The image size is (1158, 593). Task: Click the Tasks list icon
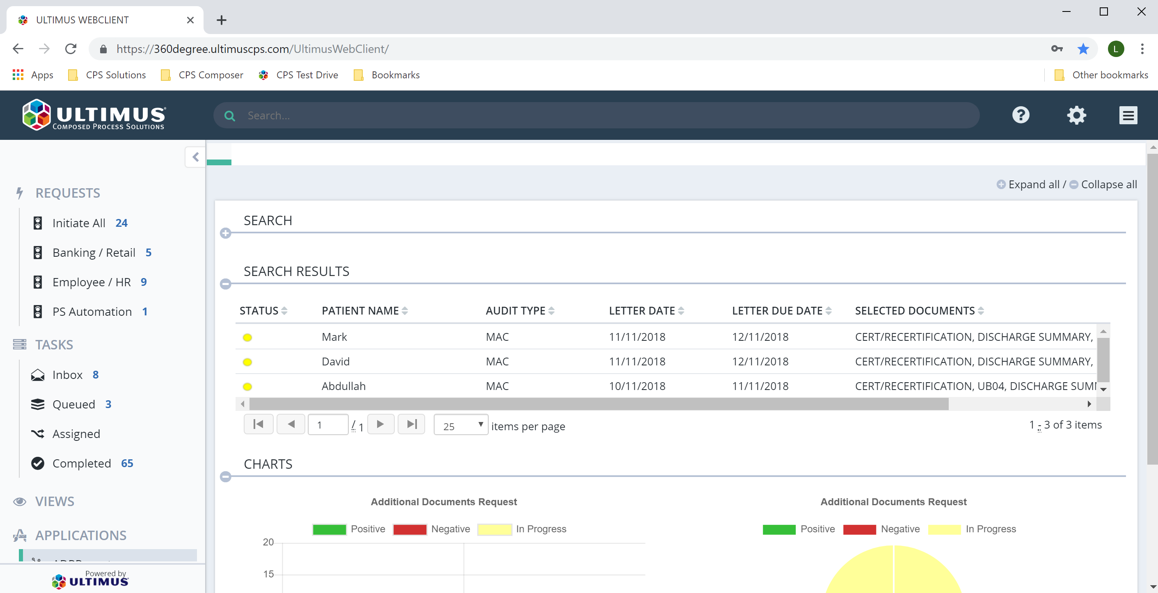coord(19,344)
